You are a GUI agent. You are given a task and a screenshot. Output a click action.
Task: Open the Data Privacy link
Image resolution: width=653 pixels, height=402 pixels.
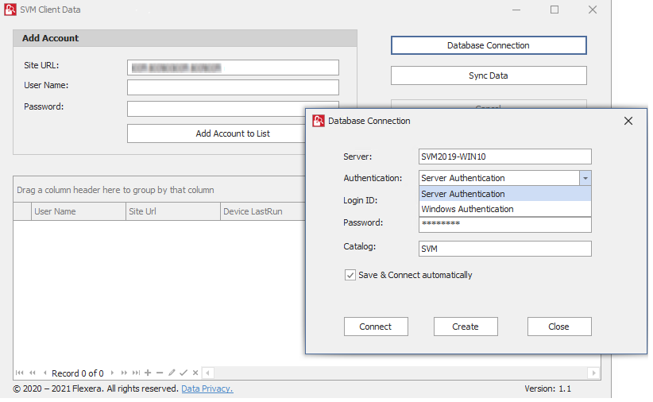207,388
